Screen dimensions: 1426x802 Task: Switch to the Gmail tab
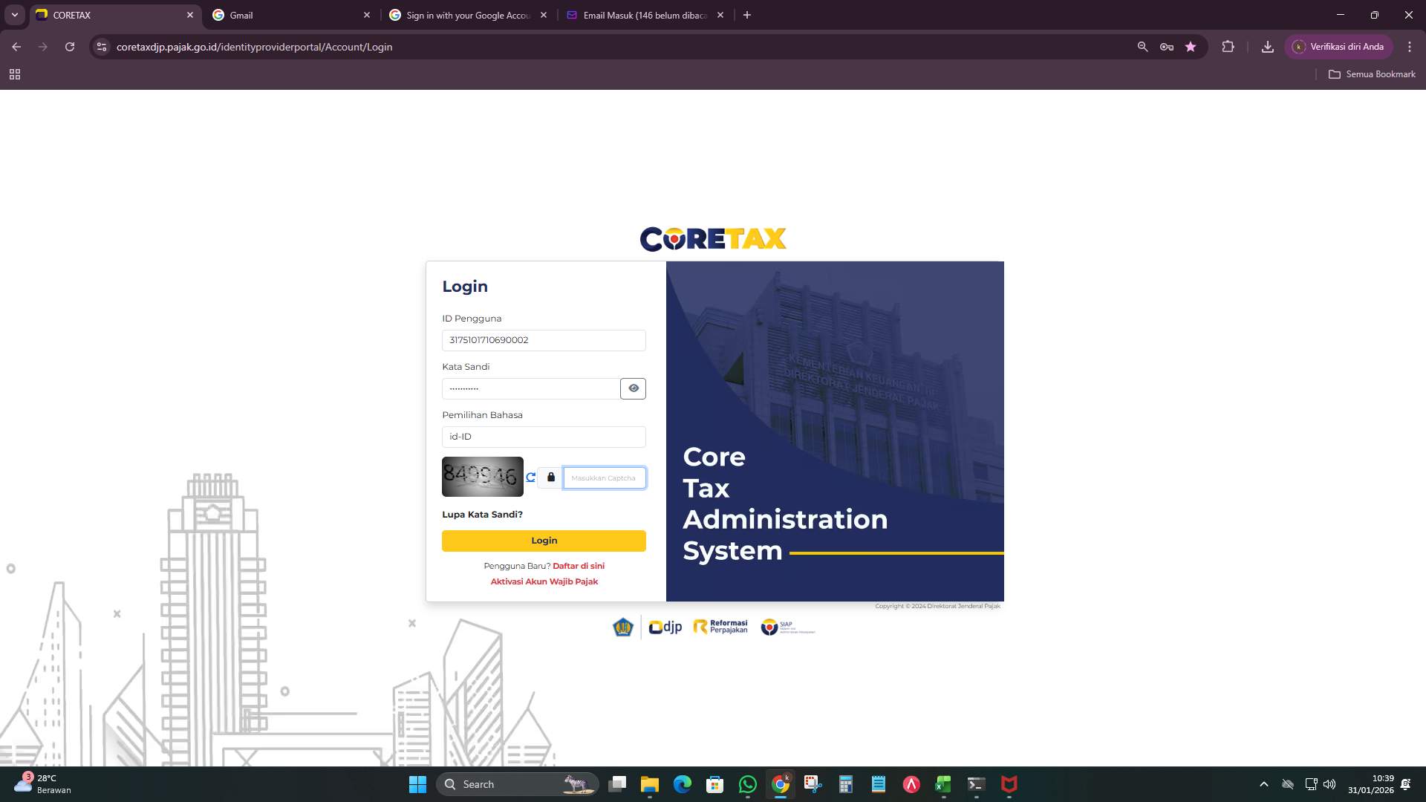click(282, 15)
